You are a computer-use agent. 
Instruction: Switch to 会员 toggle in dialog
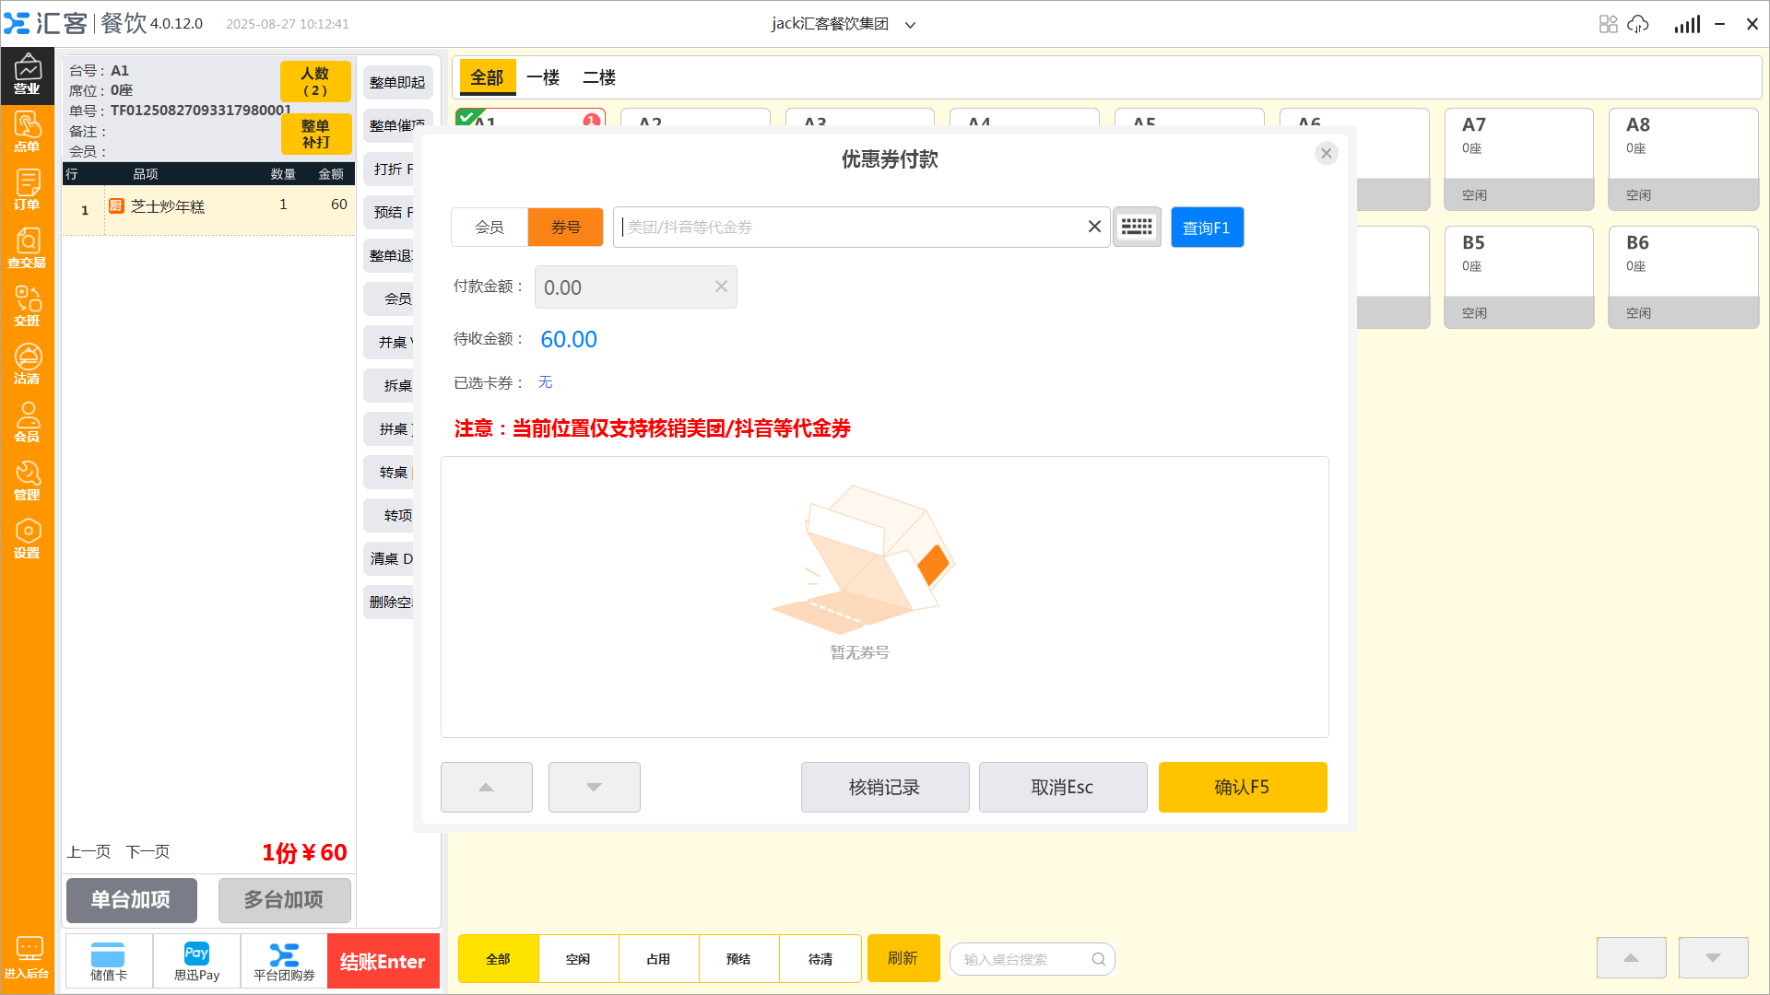490,227
